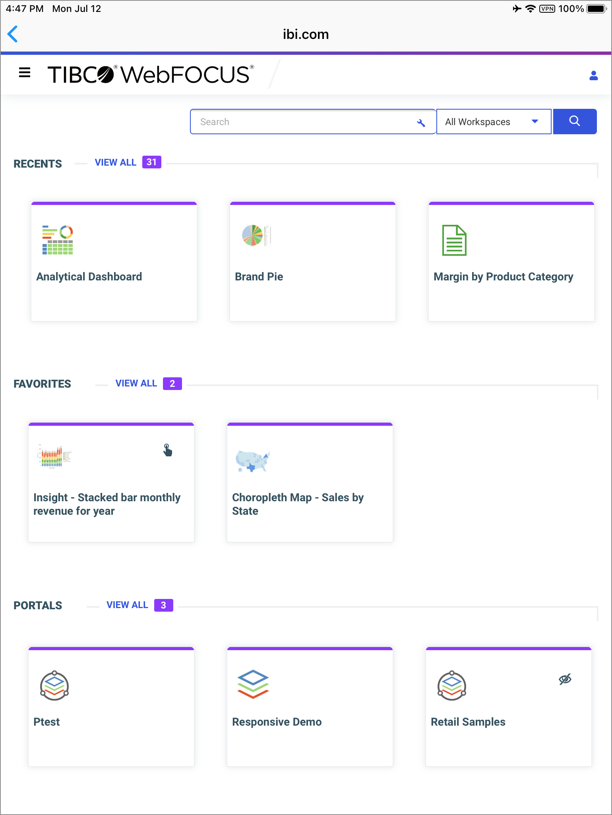Go back using the blue chevron
Image resolution: width=612 pixels, height=815 pixels.
[x=13, y=34]
